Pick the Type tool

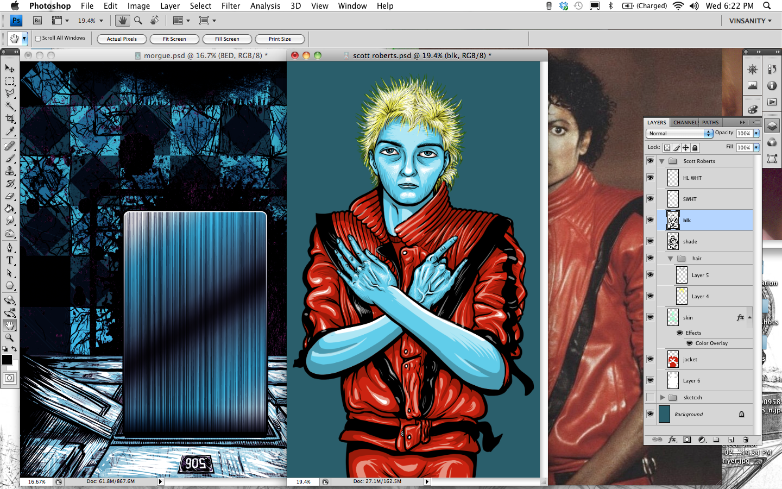point(10,260)
